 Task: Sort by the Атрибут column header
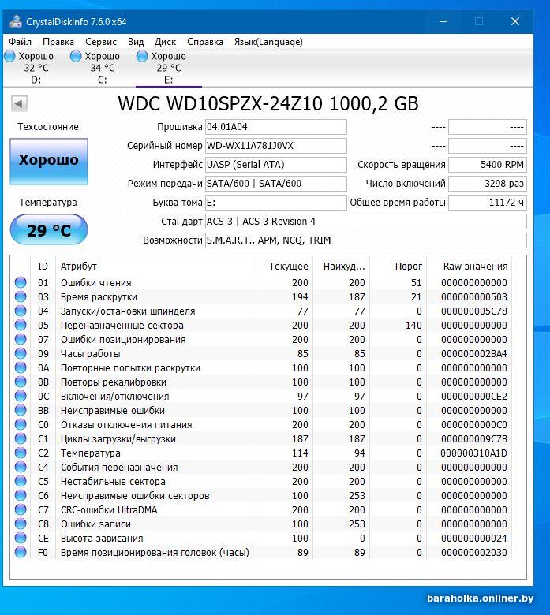tap(156, 266)
